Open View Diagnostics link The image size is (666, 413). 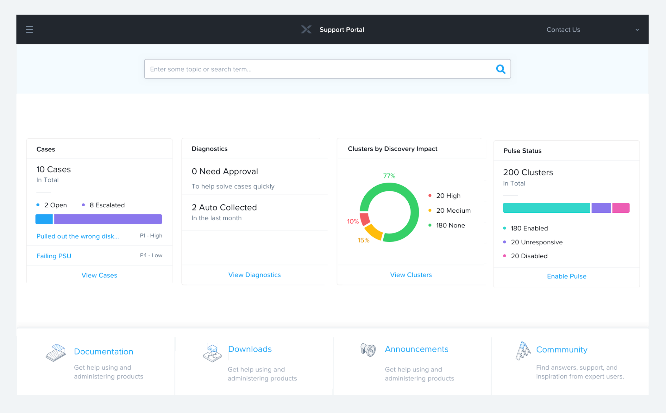point(254,275)
